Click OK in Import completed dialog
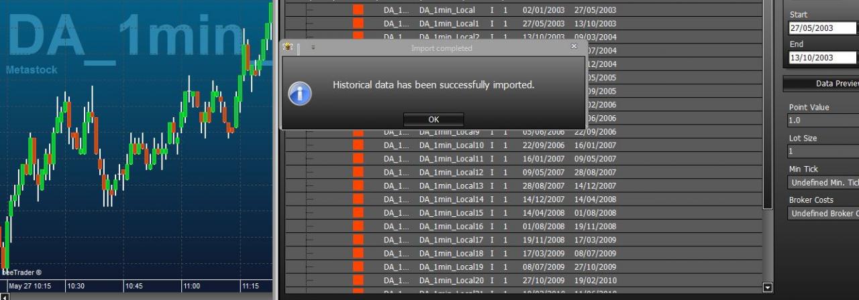859x300 pixels. (x=434, y=119)
